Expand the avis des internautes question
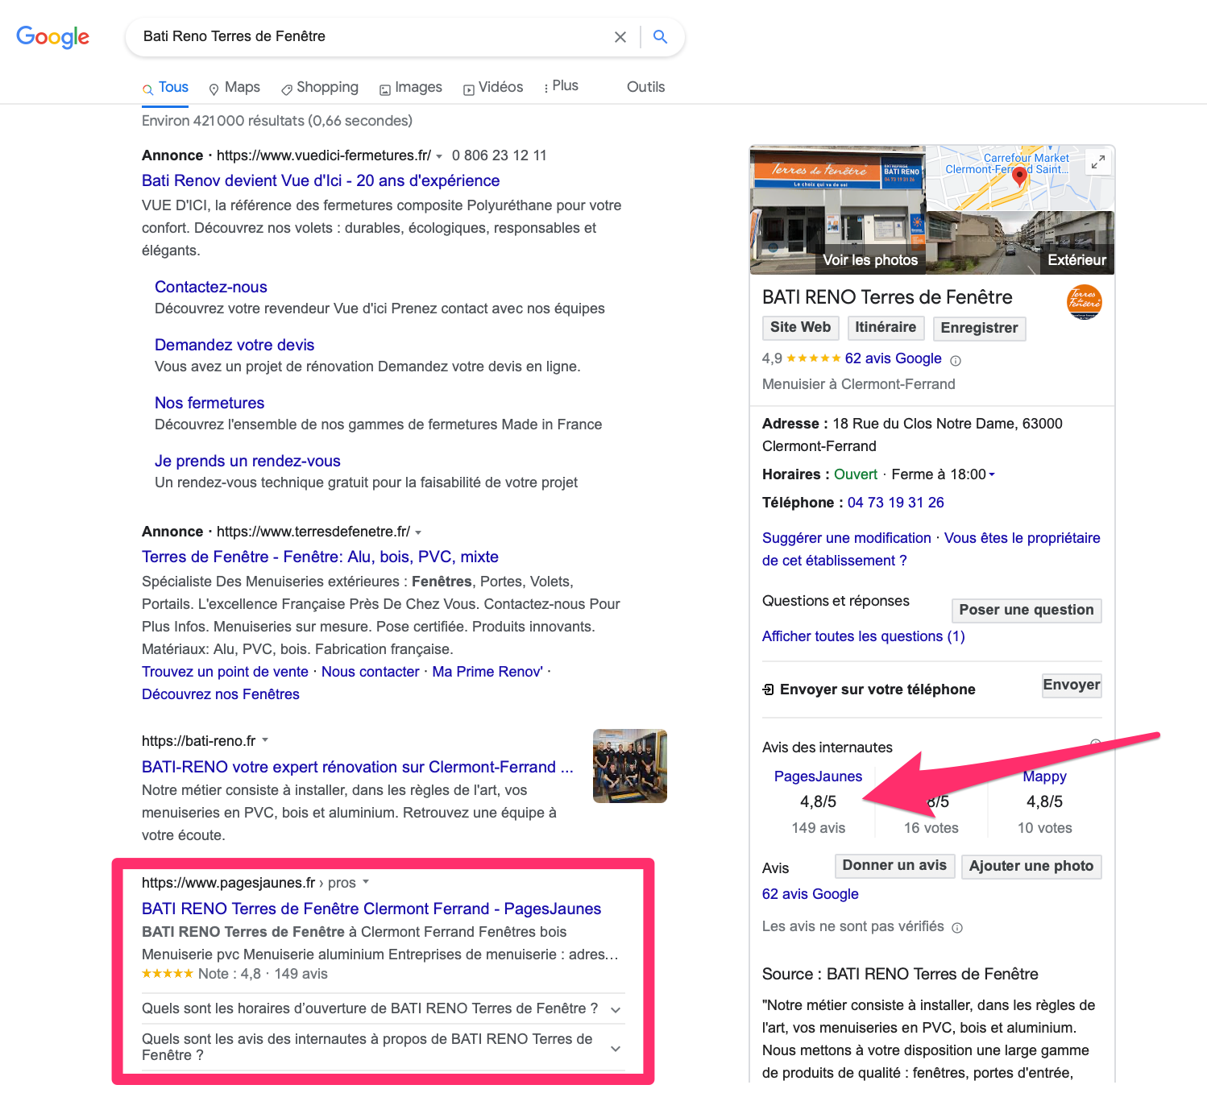The image size is (1207, 1118). (x=616, y=1048)
